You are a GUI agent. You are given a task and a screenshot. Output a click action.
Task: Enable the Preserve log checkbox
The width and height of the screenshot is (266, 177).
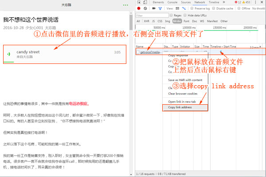192,8
